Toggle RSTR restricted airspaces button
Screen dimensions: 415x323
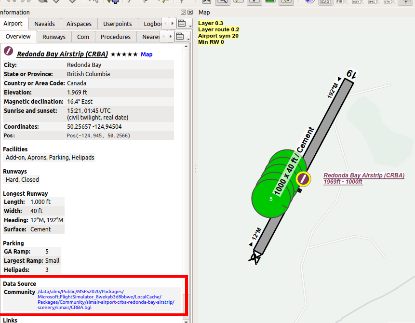pyautogui.click(x=358, y=2)
